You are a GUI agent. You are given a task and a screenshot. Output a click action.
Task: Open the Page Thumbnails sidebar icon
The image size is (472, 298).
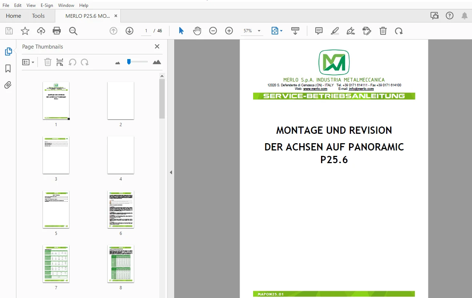8,51
